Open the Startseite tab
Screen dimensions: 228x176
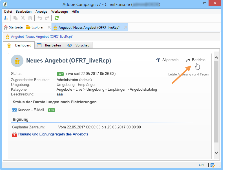pyautogui.click(x=13, y=27)
